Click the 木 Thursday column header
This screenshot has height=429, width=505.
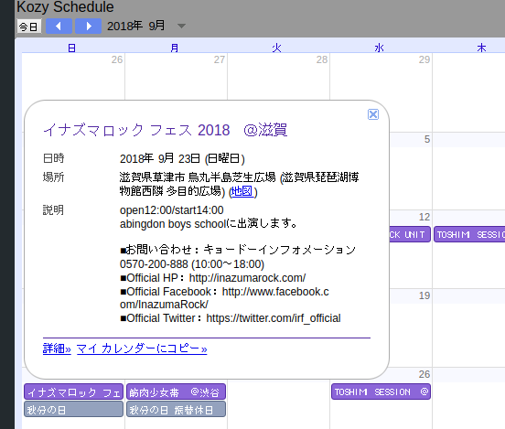481,48
